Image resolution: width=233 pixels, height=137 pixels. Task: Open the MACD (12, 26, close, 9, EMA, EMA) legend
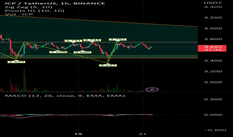(x=65, y=96)
